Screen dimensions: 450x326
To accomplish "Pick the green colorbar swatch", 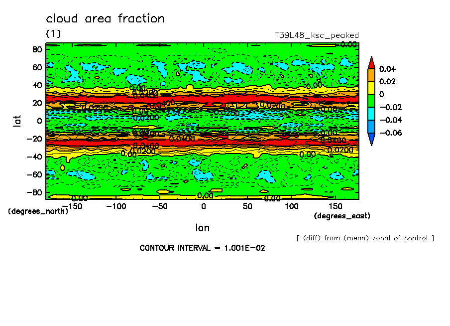I will (371, 101).
